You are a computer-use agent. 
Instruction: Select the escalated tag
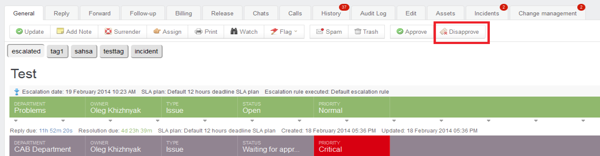pyautogui.click(x=26, y=51)
